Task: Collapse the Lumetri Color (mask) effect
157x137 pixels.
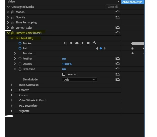Action: click(8, 33)
